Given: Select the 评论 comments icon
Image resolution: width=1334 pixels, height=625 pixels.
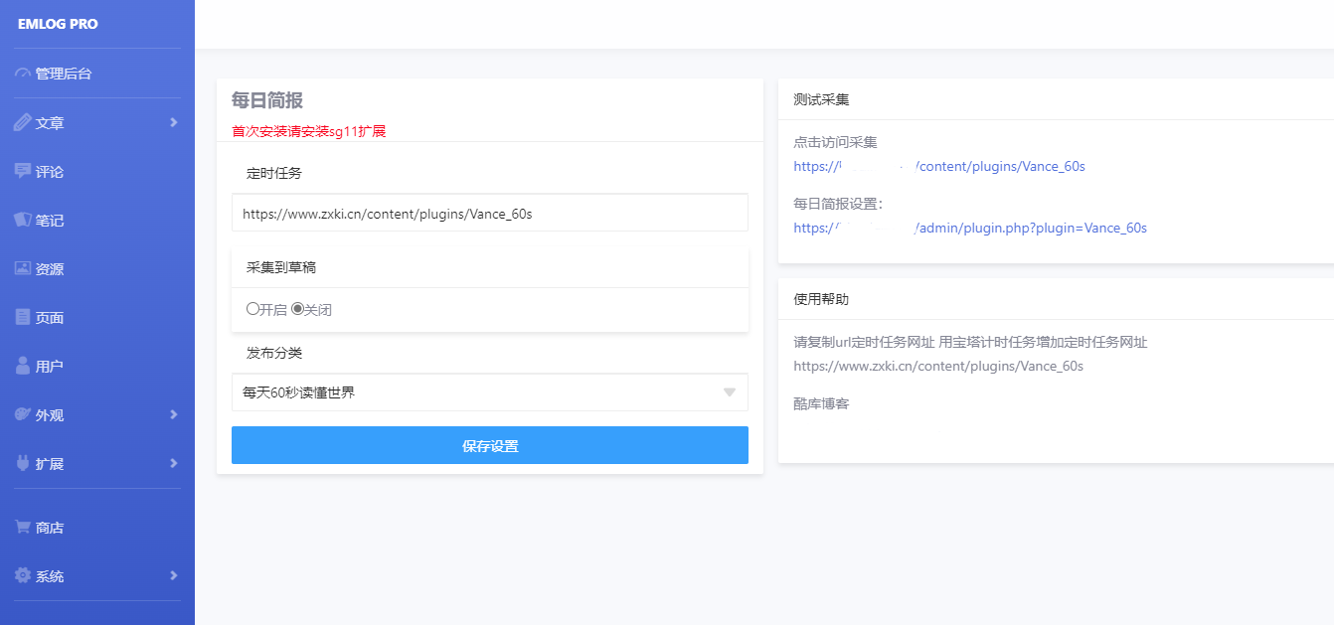Looking at the screenshot, I should point(22,171).
